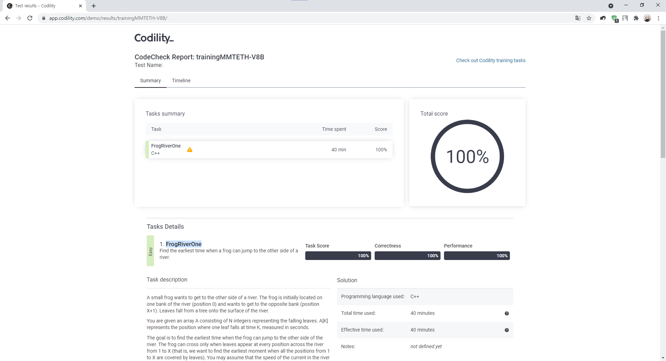The image size is (666, 361).
Task: Click the padlock site info icon
Action: [x=43, y=18]
